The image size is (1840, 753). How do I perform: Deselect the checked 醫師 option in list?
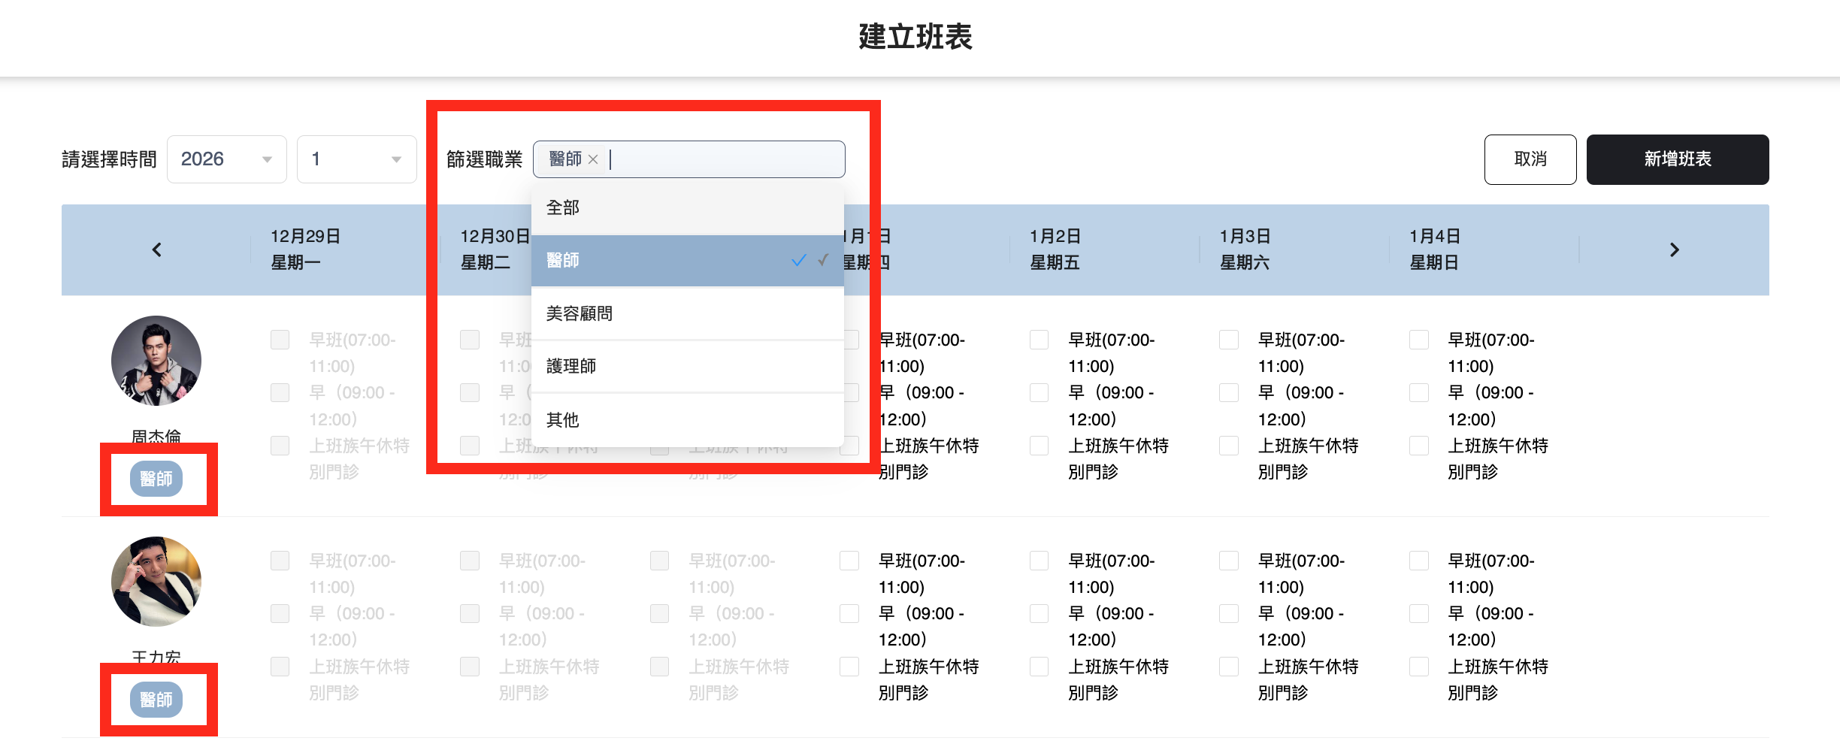pyautogui.click(x=687, y=261)
